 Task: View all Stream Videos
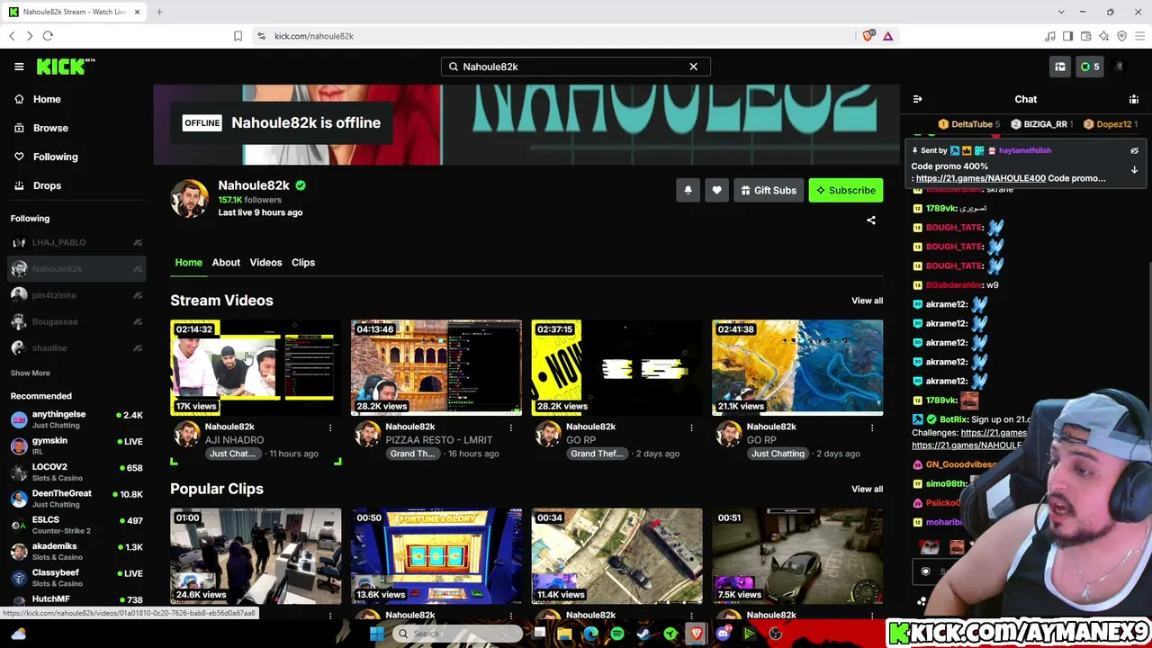tap(867, 301)
